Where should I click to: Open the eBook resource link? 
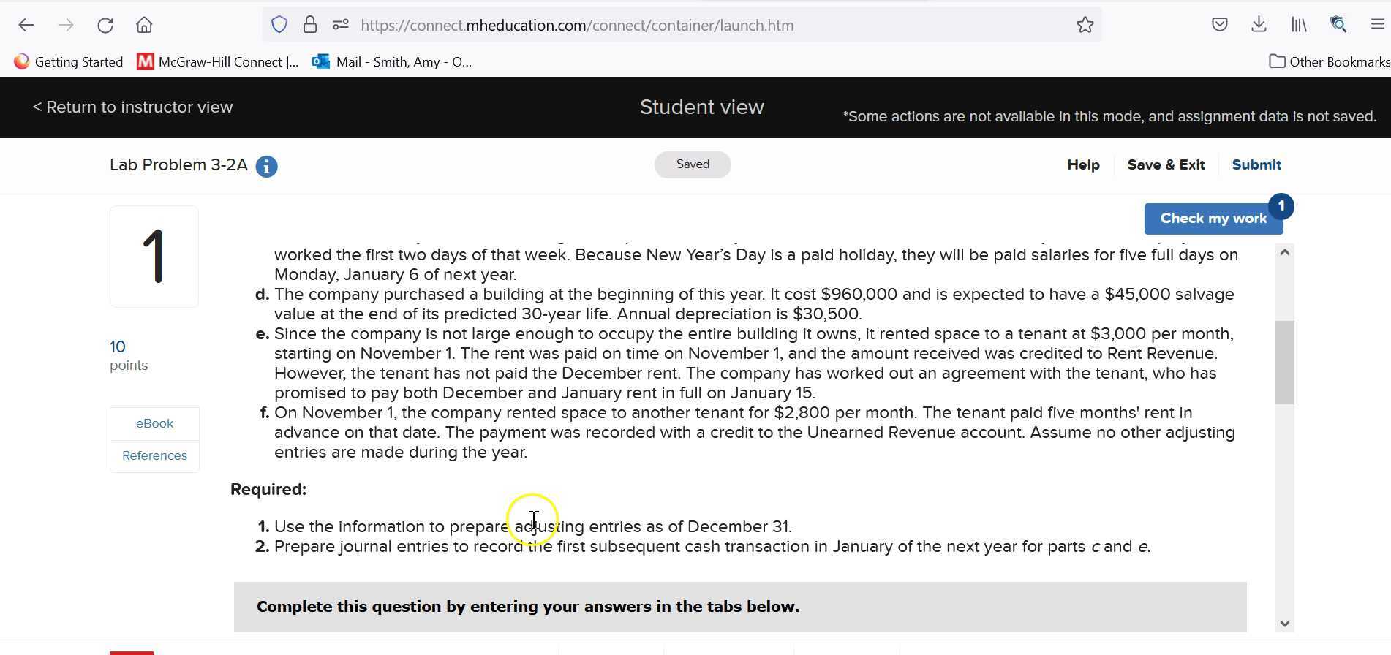[x=154, y=424]
